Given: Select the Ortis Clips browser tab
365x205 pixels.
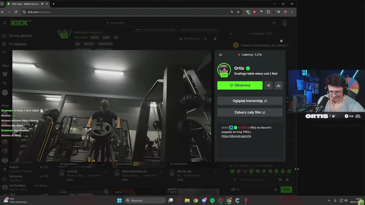Looking at the screenshot, I should coord(27,4).
